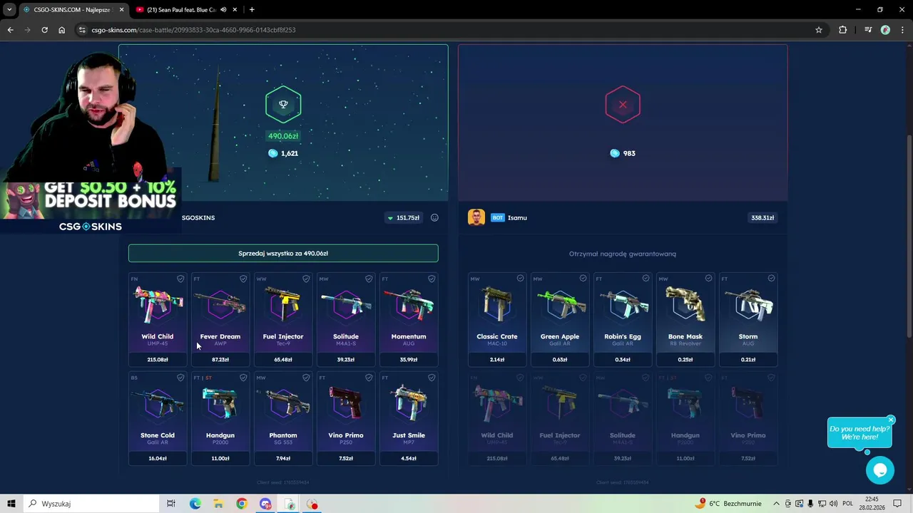
Task: Go back in browser
Action: pyautogui.click(x=10, y=30)
